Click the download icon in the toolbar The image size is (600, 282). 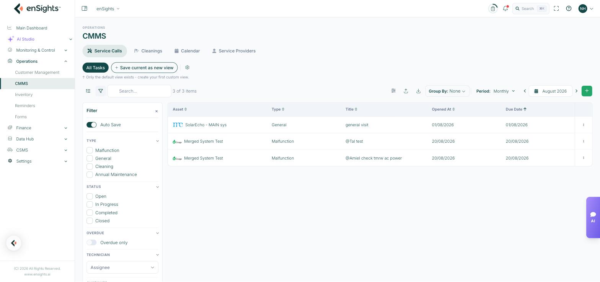coord(418,91)
